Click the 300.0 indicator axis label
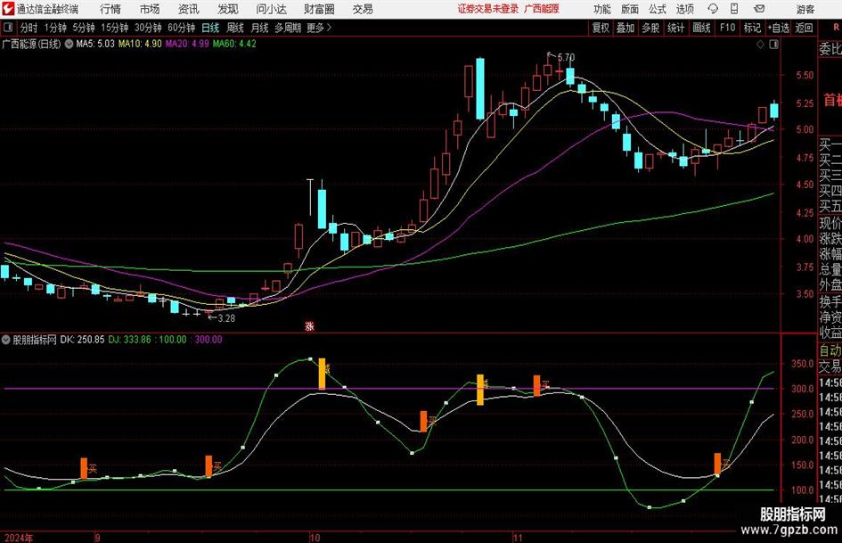The height and width of the screenshot is (543, 842). [802, 389]
